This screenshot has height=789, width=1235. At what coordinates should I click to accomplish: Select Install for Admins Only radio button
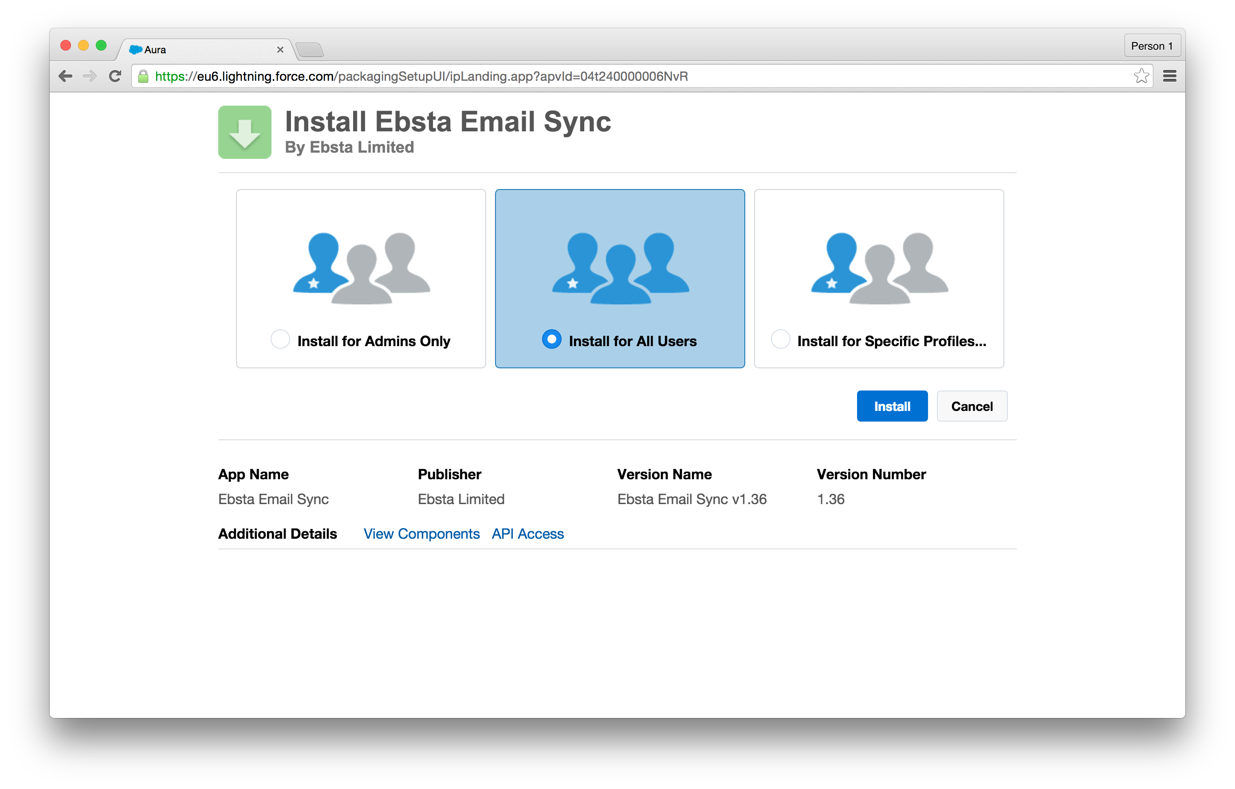pos(280,339)
